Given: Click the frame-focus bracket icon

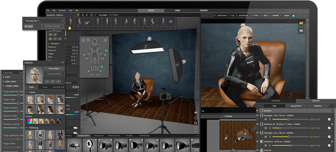Looking at the screenshot, I should click(196, 128).
